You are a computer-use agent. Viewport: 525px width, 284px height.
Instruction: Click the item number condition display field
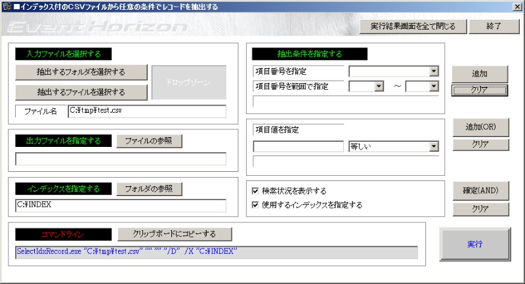point(346,101)
